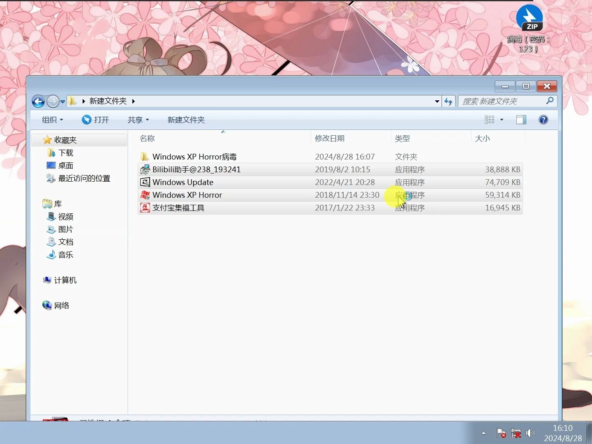592x444 pixels.
Task: Open the recent locations history dropdown
Action: tap(62, 101)
